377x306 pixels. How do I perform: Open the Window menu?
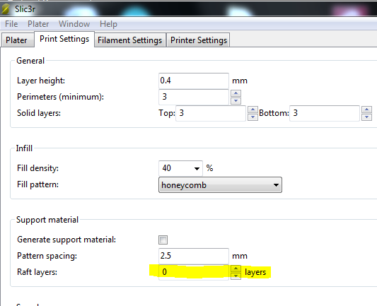(x=74, y=24)
